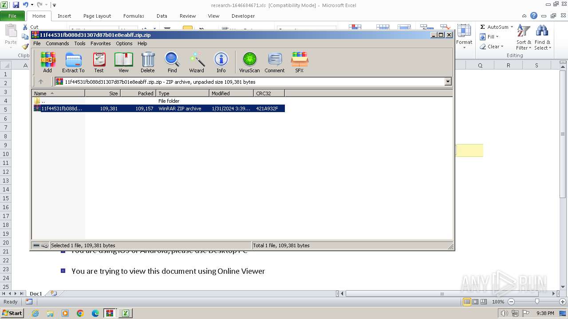
Task: Select Excel row 10 header
Action: coord(6,154)
